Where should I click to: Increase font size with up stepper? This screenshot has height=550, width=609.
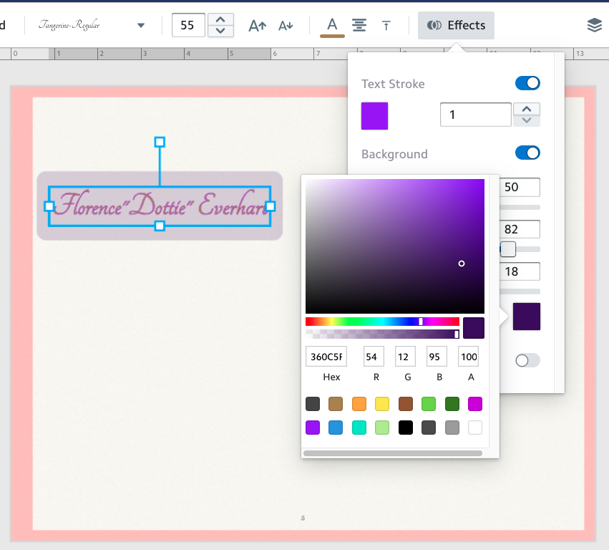(220, 19)
